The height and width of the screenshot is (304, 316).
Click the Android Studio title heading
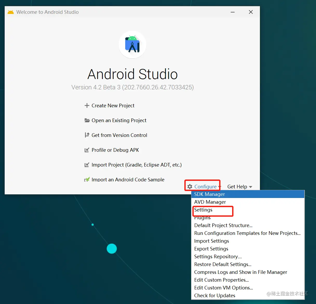coord(132,74)
